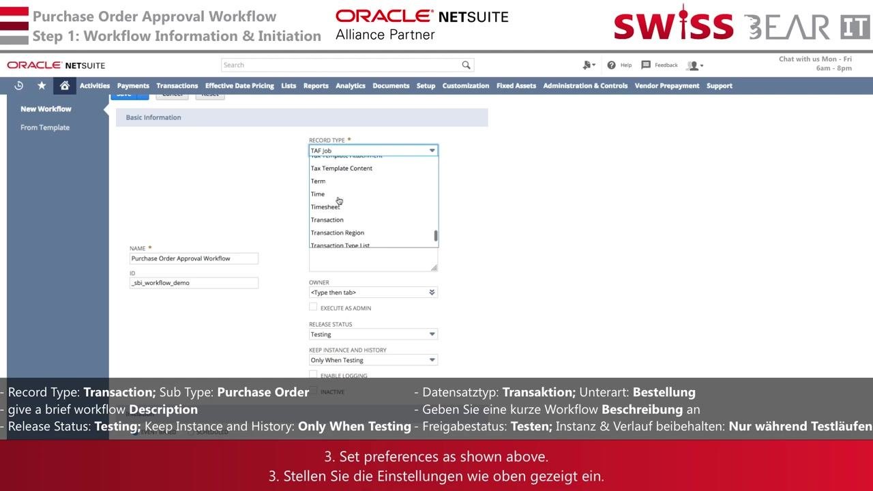Open the Reports menu
Screen dimensions: 873x491
click(x=316, y=86)
